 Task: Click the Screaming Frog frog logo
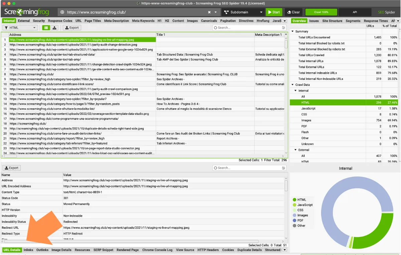19,12
